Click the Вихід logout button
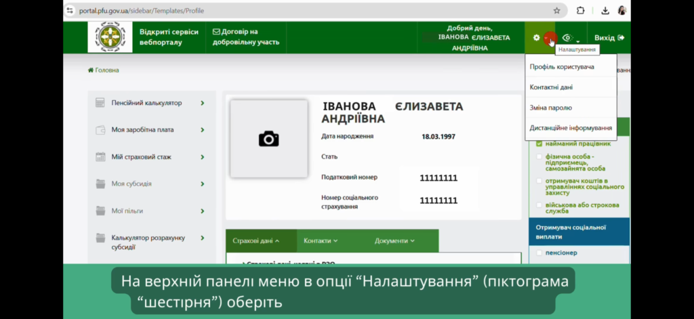 609,38
